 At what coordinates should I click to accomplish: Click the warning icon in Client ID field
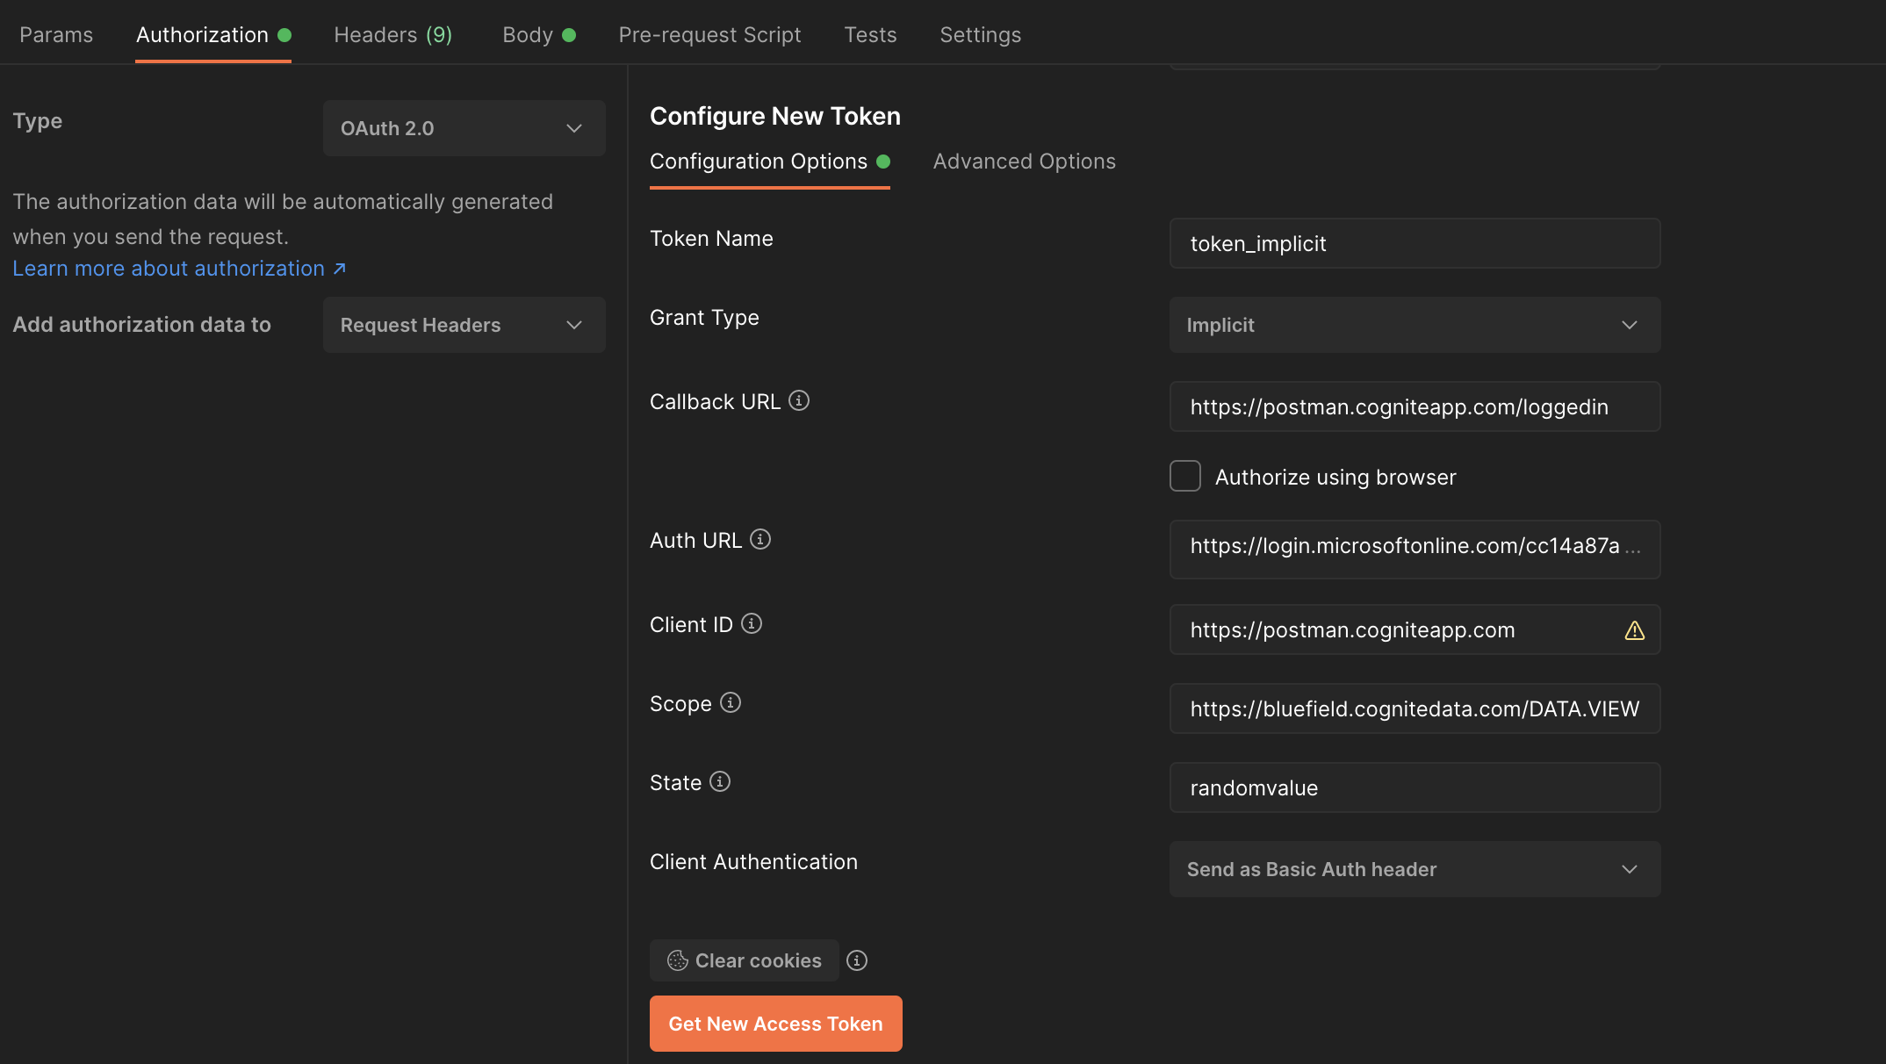point(1634,630)
